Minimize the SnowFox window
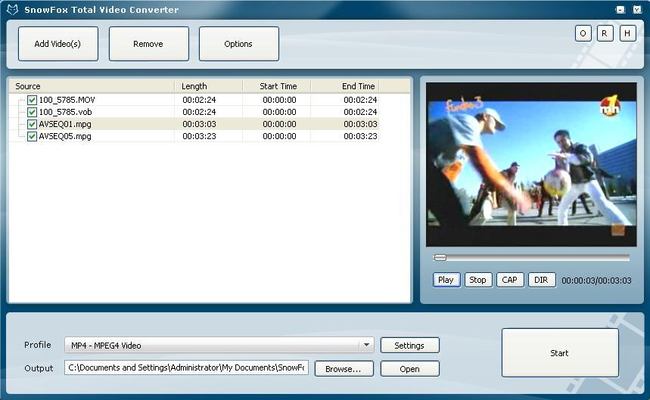This screenshot has height=400, width=650. pos(620,10)
